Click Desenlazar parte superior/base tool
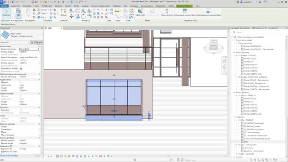Screen dimensions: 288x162 click(208, 12)
